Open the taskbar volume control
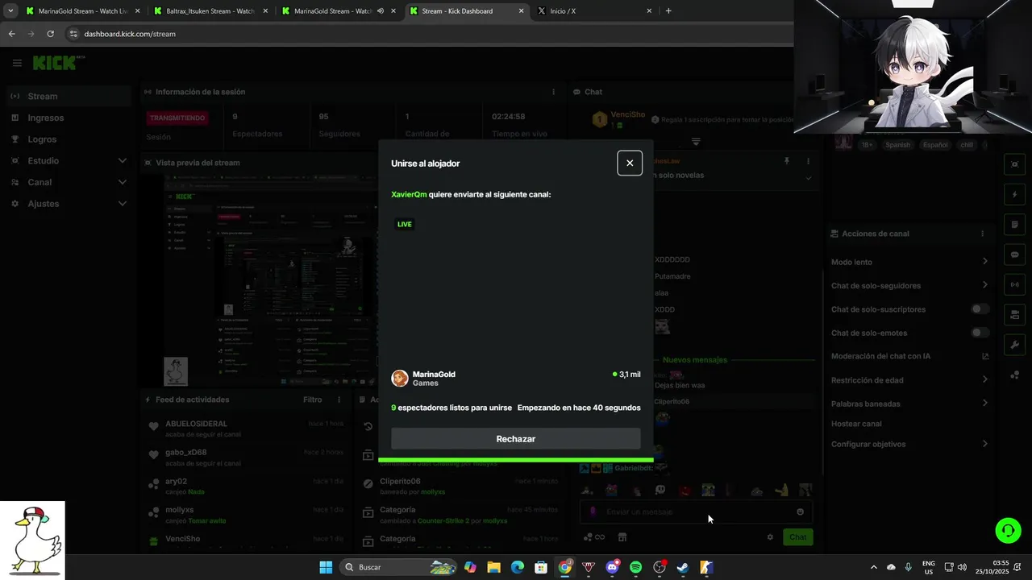This screenshot has width=1032, height=580. click(962, 567)
